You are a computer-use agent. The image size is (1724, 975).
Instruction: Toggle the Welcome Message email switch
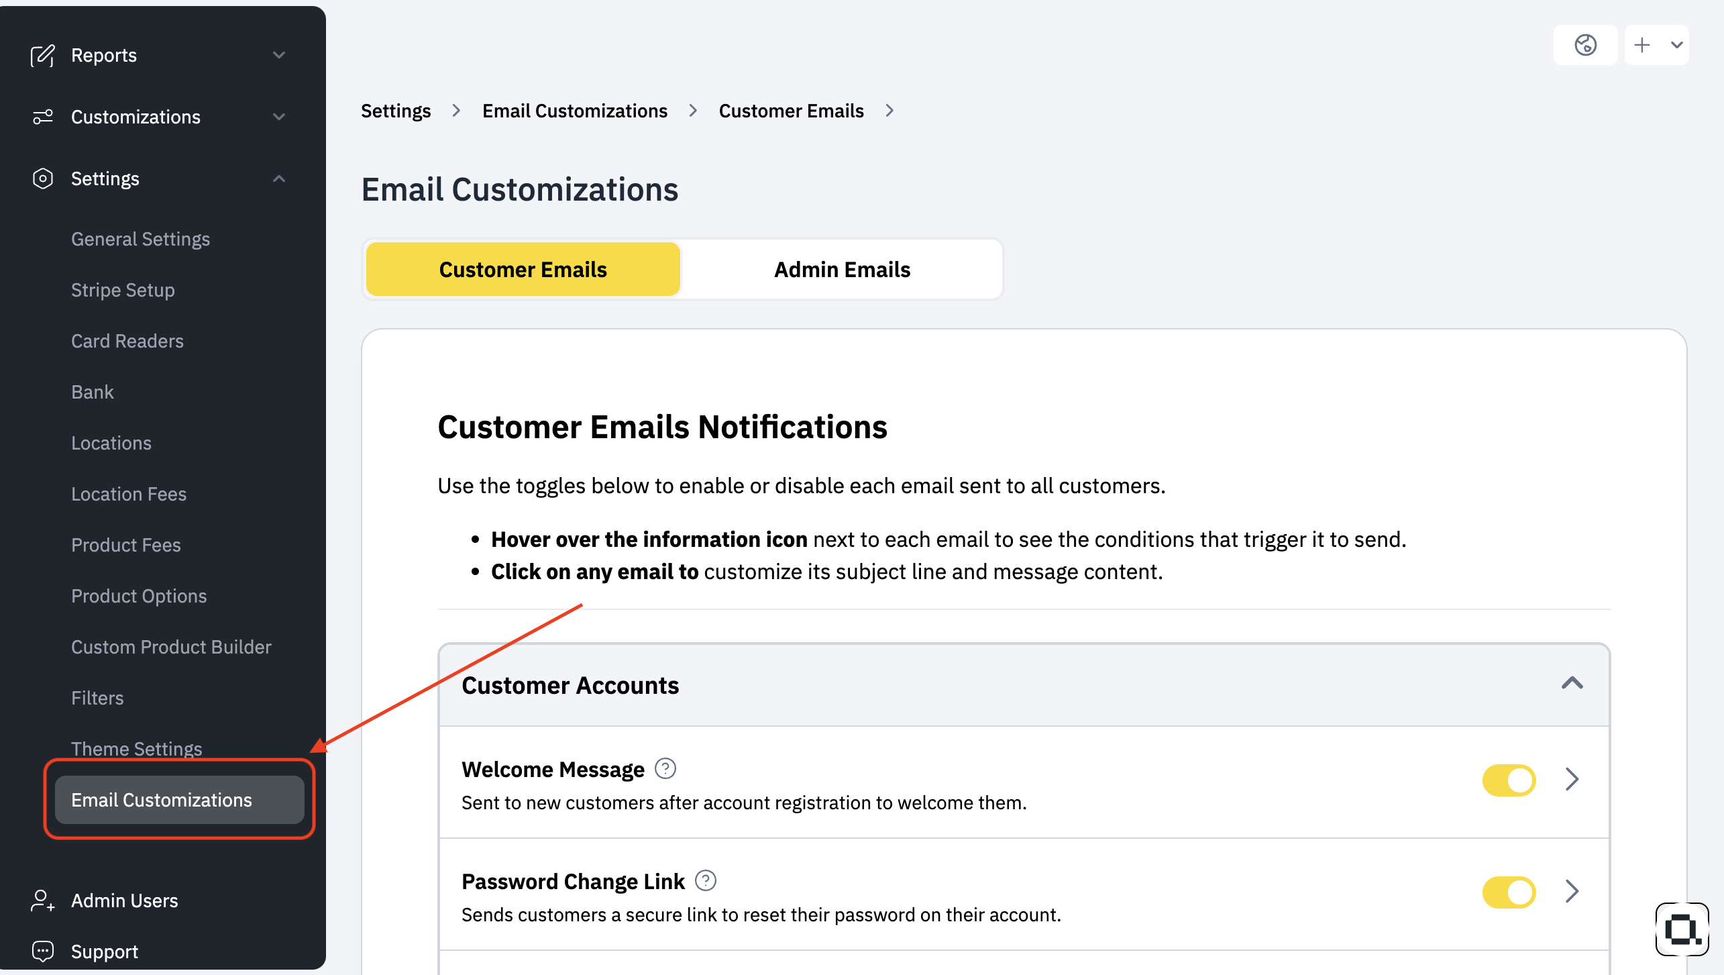pos(1509,780)
